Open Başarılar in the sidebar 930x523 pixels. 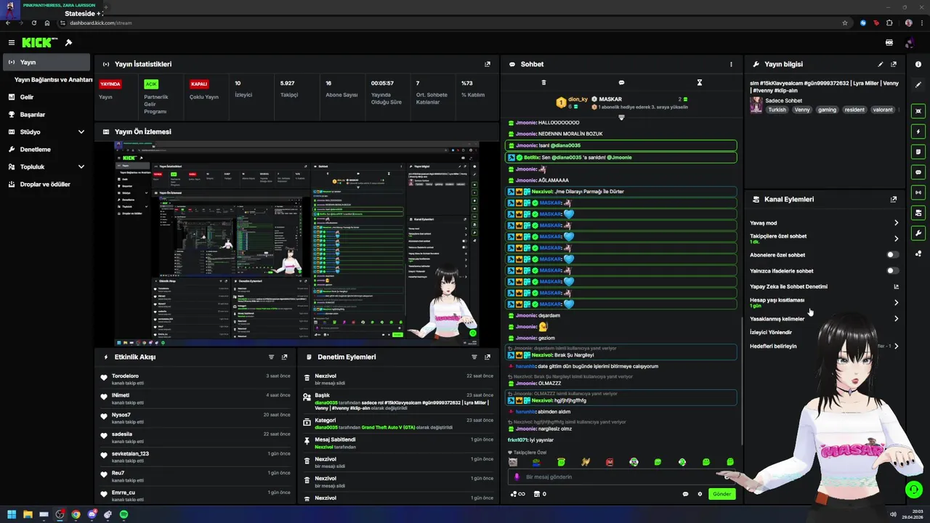46,115
